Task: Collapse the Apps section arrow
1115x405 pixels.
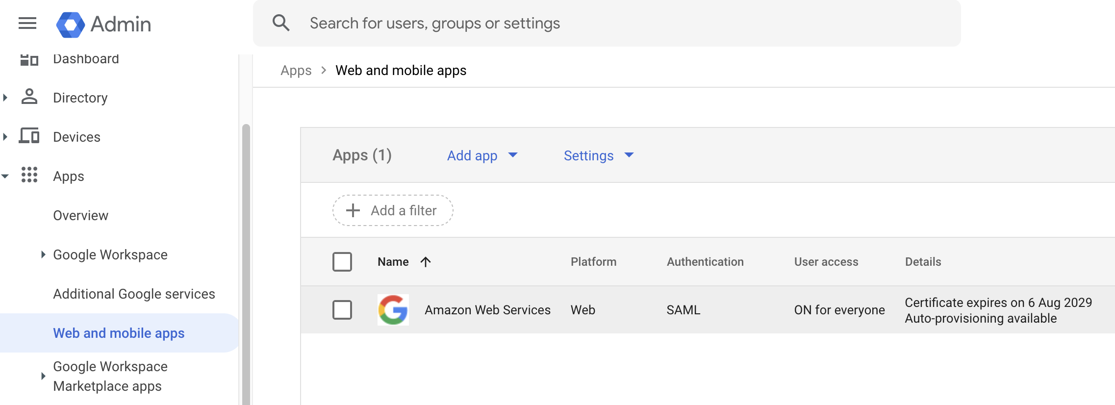Action: pos(5,176)
